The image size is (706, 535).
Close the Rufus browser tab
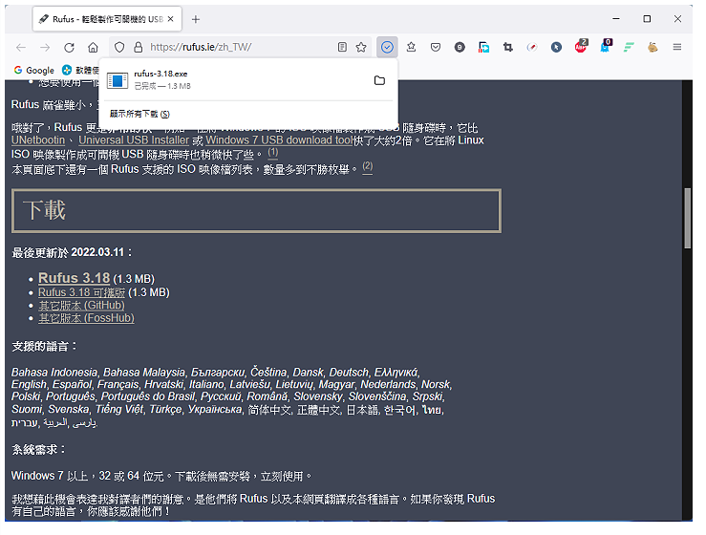coord(171,19)
